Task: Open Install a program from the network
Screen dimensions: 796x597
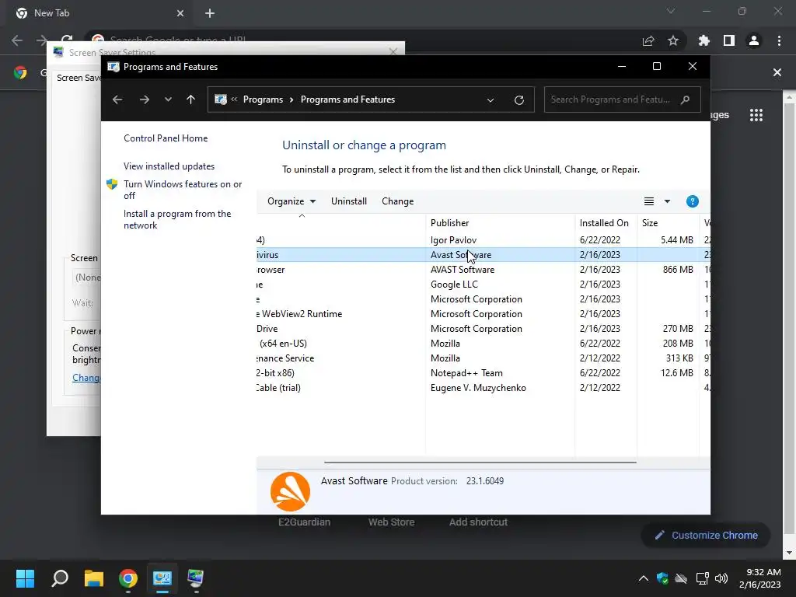Action: [x=177, y=219]
